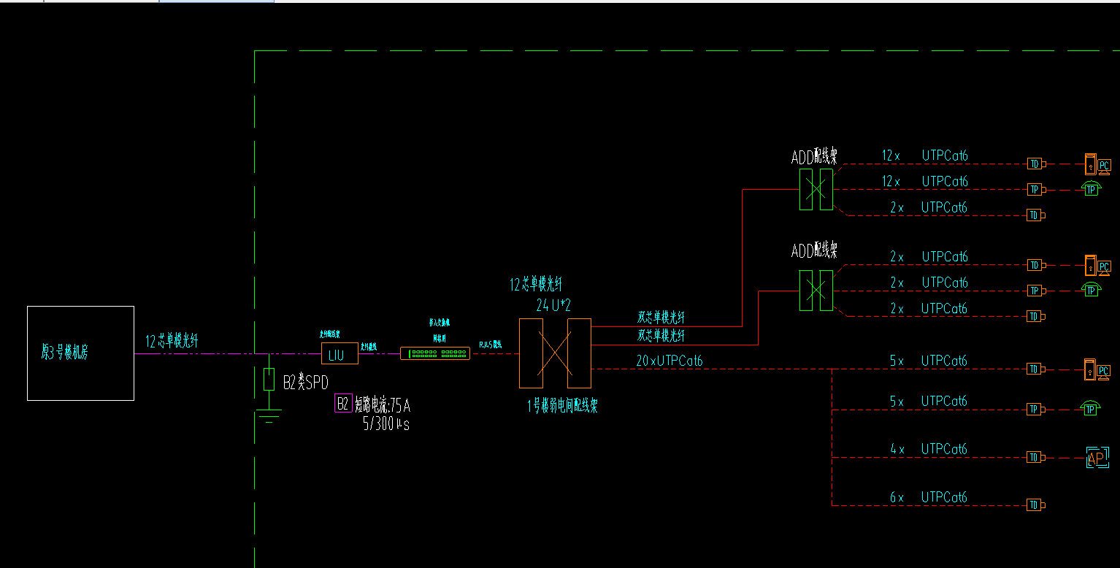This screenshot has width=1120, height=568.
Task: Select the green grounding symbol below SPD
Action: tap(269, 418)
